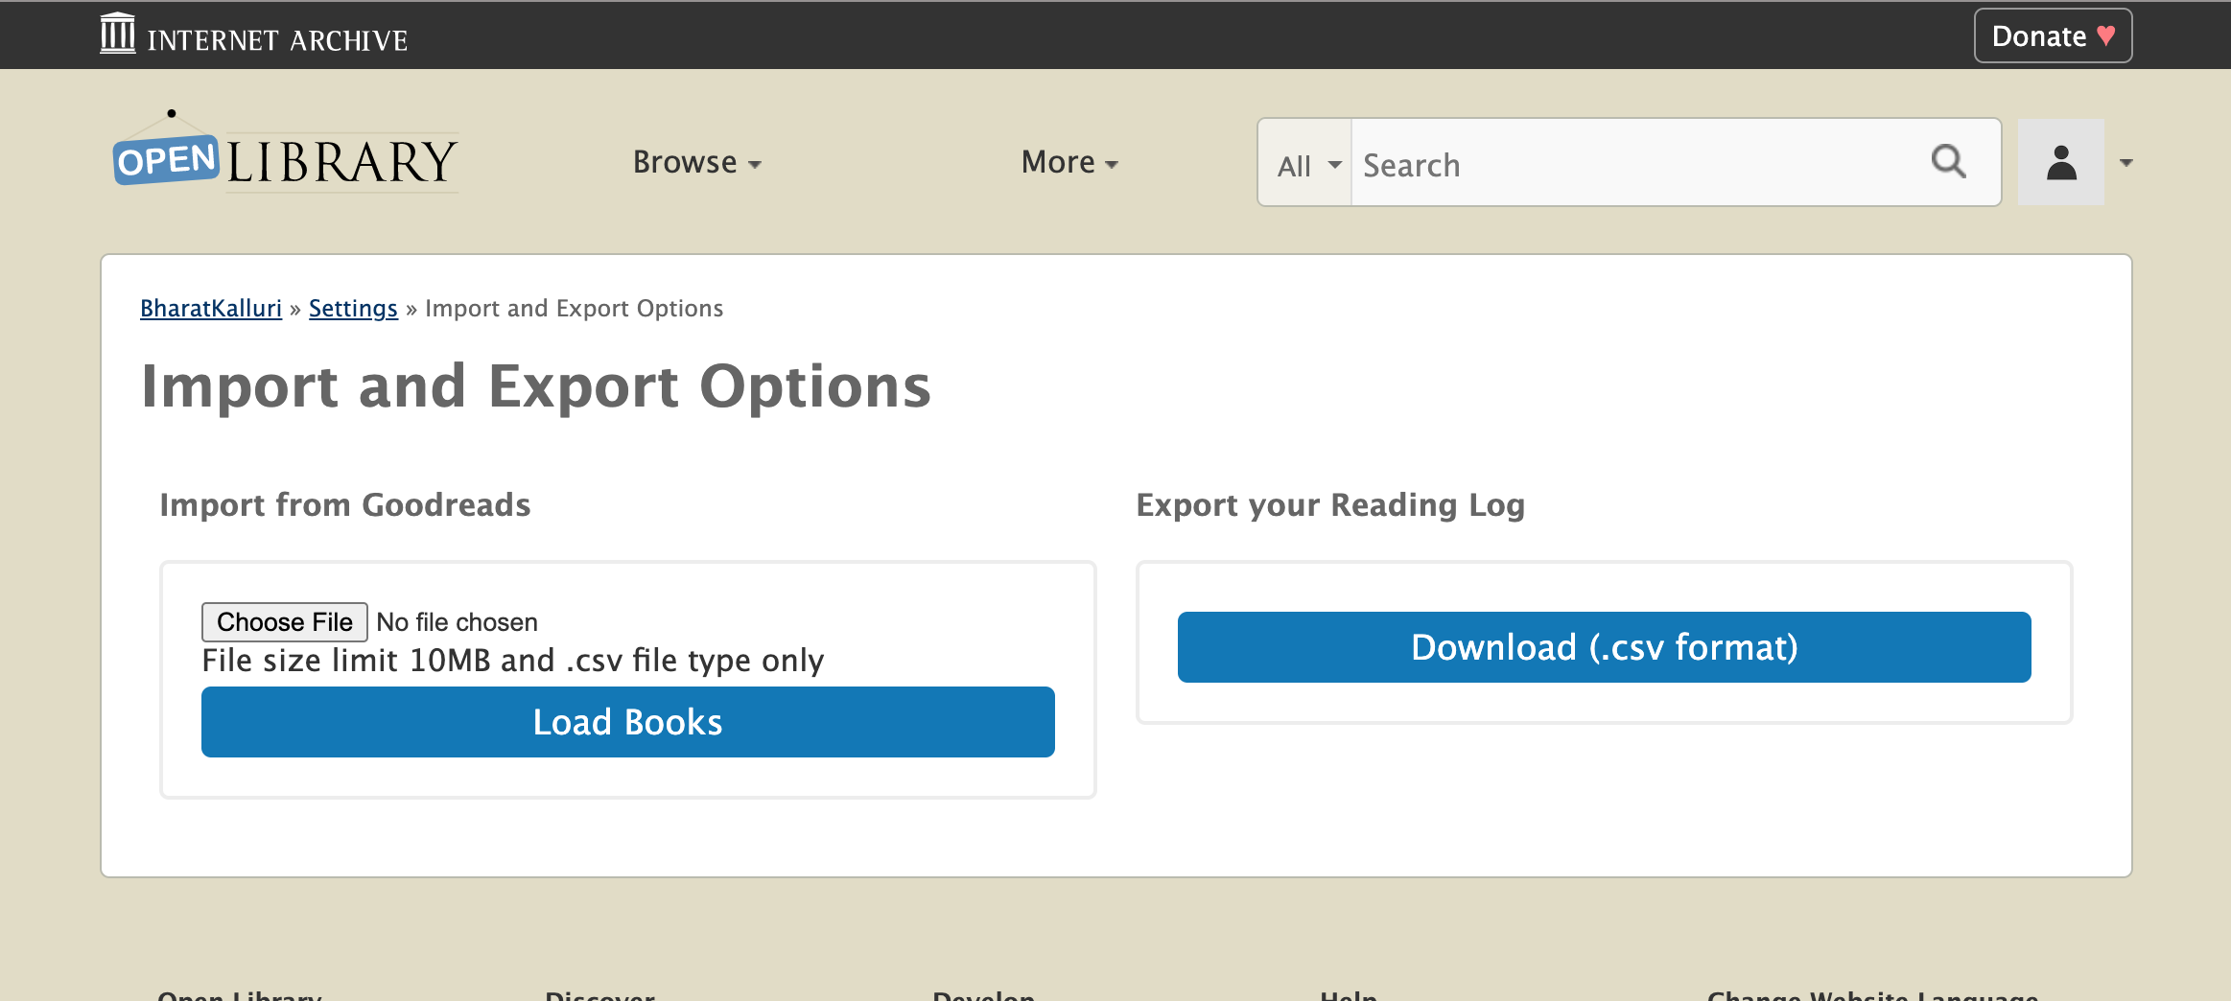The height and width of the screenshot is (1001, 2231).
Task: Click the Develop section heading in footer
Action: pyautogui.click(x=981, y=995)
